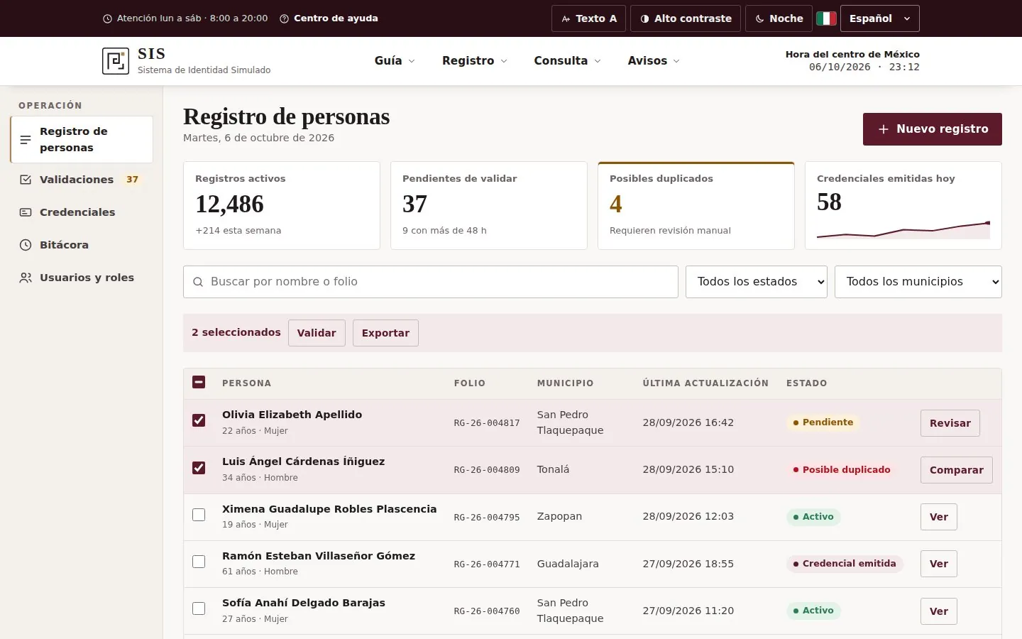Image resolution: width=1022 pixels, height=639 pixels.
Task: Click the moon icon for Noche mode
Action: coord(759,18)
